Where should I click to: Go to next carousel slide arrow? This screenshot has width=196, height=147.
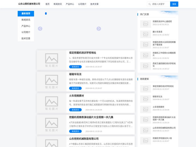[x=99, y=29]
